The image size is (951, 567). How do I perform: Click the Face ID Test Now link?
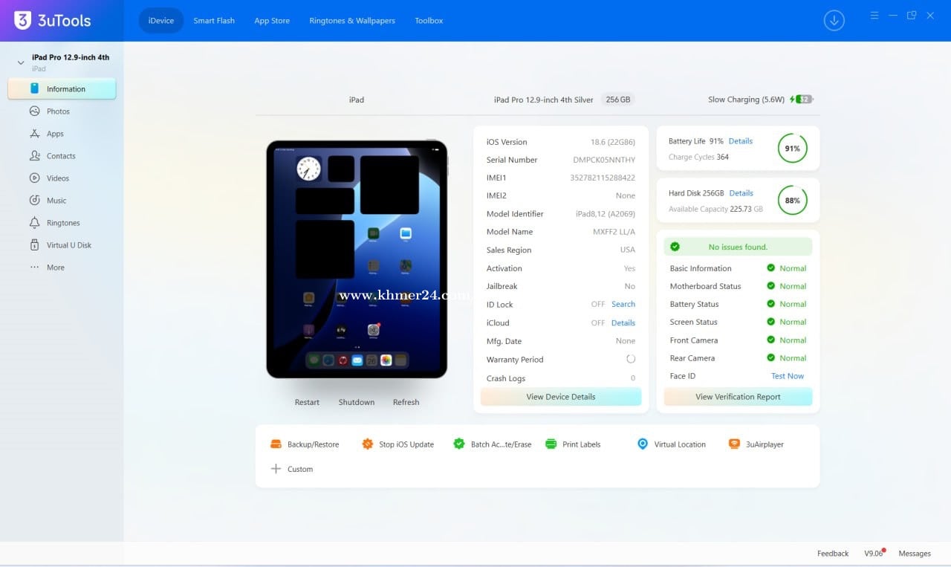click(x=788, y=376)
